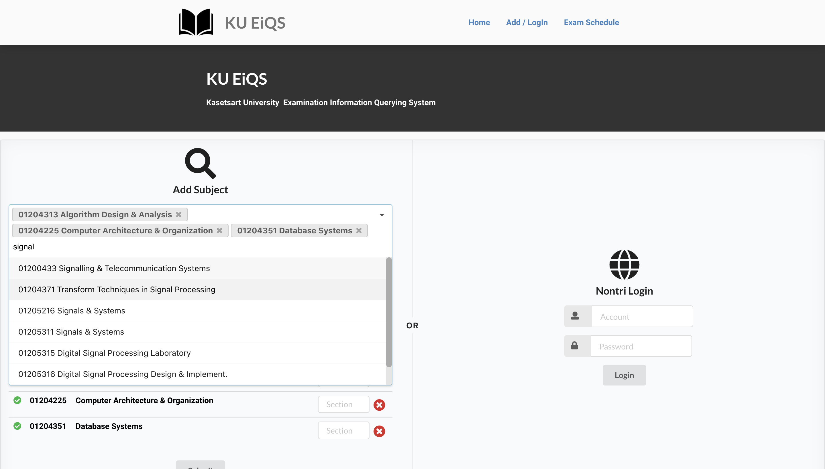825x469 pixels.
Task: Collapse the subject dropdown arrow
Action: point(382,215)
